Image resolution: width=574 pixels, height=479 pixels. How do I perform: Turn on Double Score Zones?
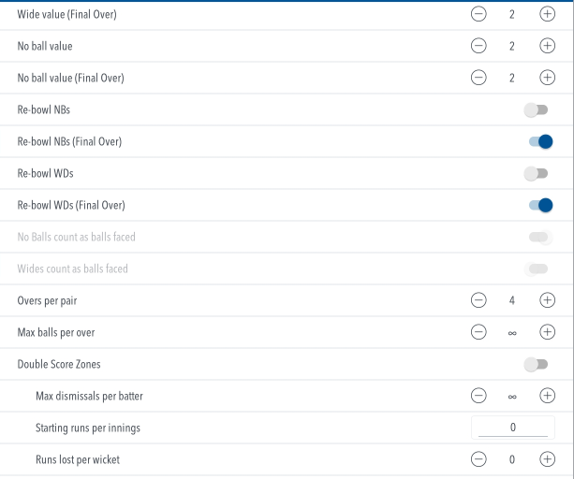[x=536, y=364]
